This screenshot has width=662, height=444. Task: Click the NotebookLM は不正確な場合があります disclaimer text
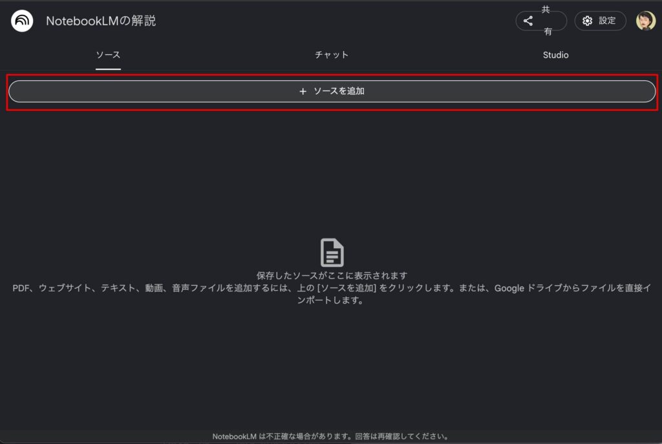coord(330,436)
